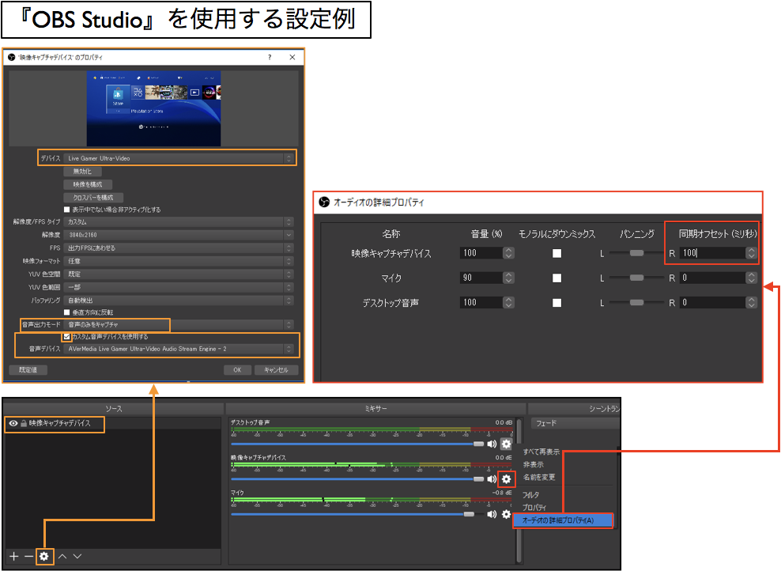Click sync offset field for 映像キャプチャデバイス

click(x=712, y=253)
